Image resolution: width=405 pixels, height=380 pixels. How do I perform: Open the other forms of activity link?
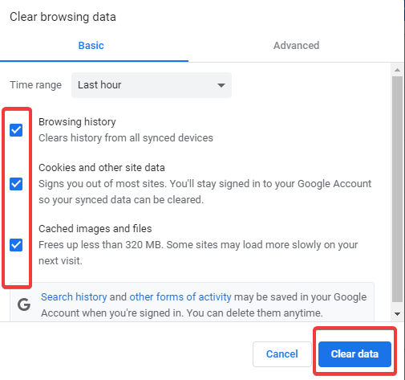[180, 297]
